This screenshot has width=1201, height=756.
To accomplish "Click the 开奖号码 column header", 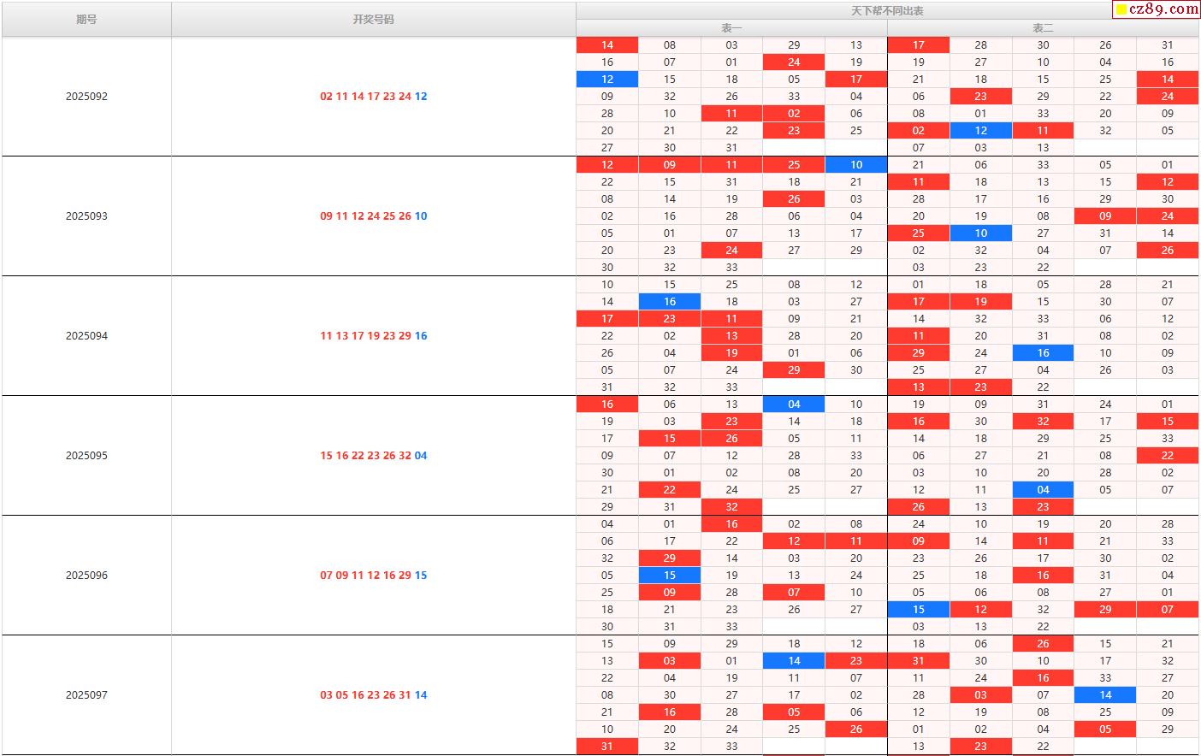I will [374, 19].
